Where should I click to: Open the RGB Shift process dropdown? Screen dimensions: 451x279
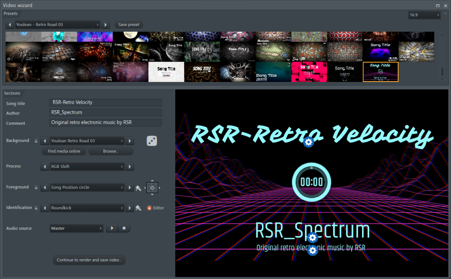(87, 167)
